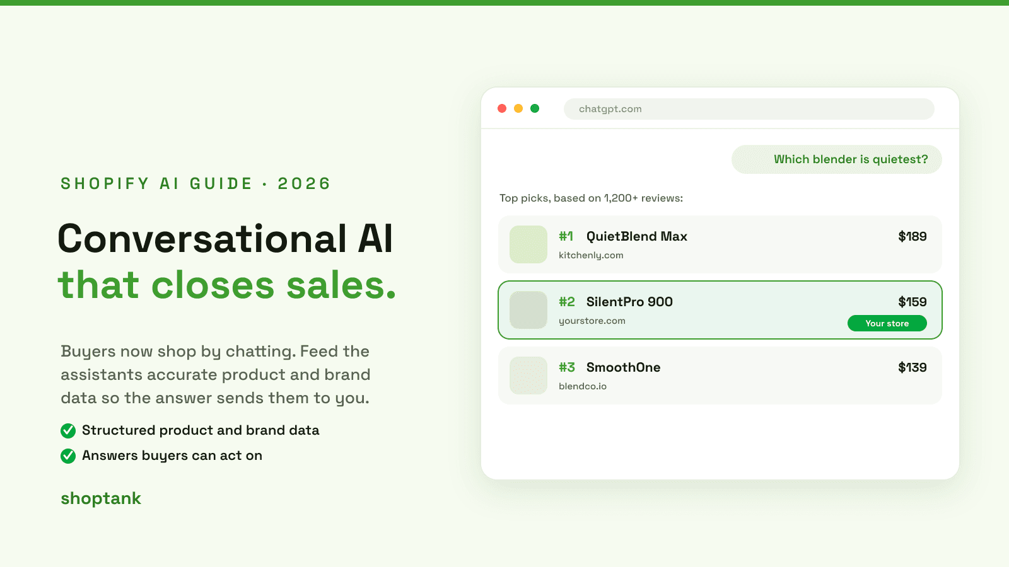The width and height of the screenshot is (1009, 567).
Task: Select the SilentPro 900 product name
Action: (629, 302)
